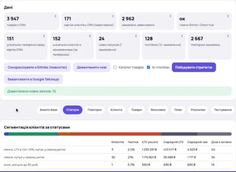
Task: Click info icon on 171 client cards tile
Action: [x=113, y=16]
